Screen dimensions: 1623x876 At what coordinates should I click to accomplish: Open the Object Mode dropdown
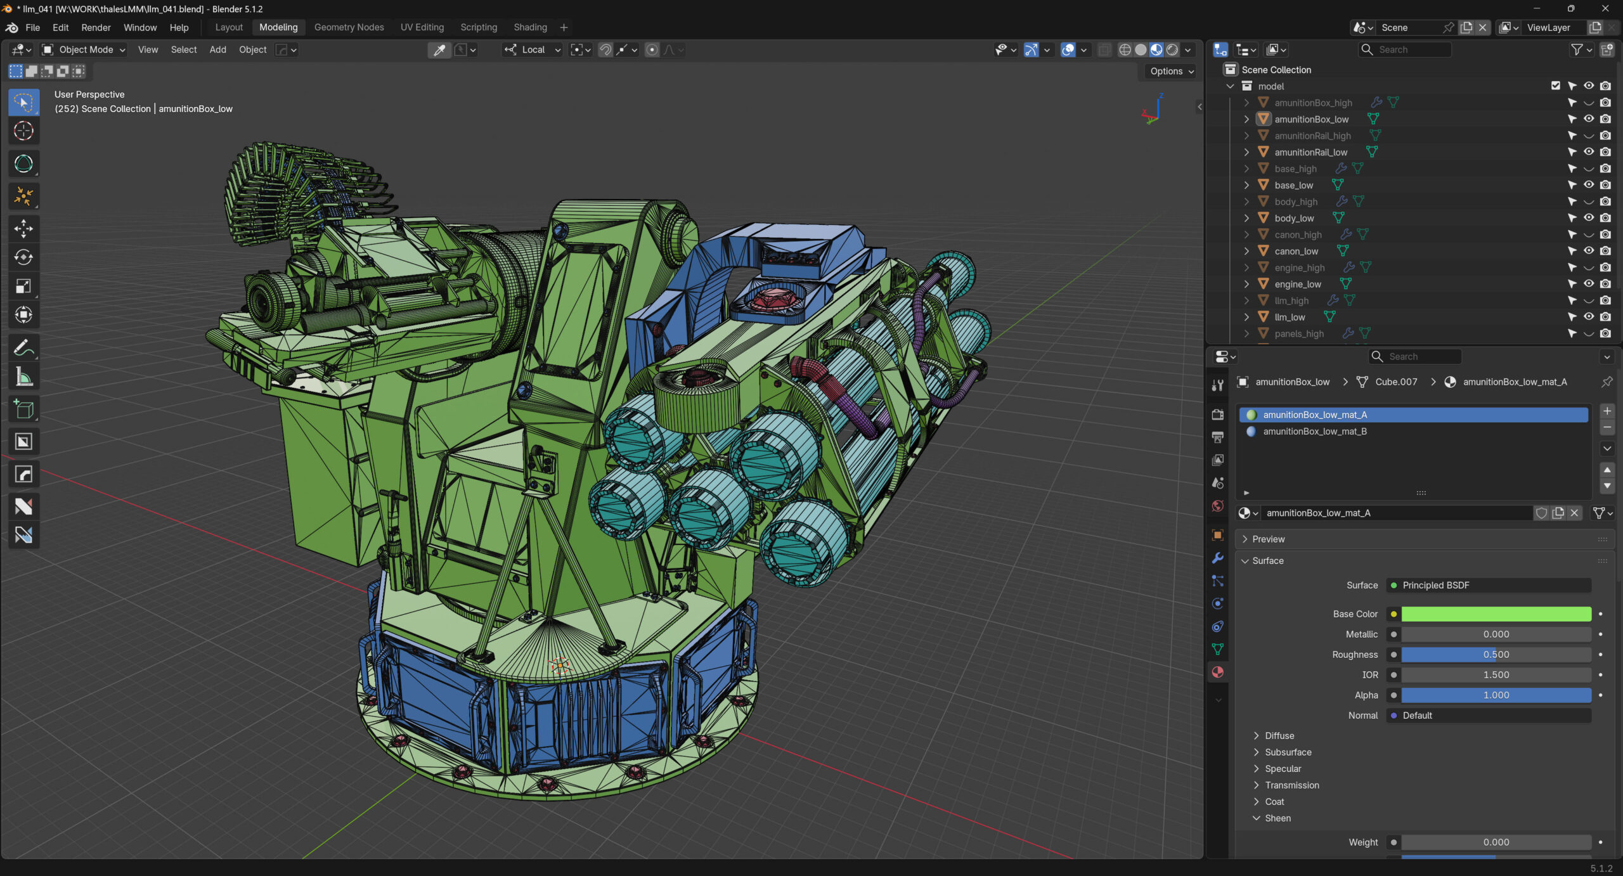coord(84,49)
